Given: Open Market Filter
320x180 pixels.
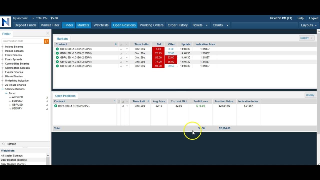Looking at the screenshot, I should [x=50, y=25].
